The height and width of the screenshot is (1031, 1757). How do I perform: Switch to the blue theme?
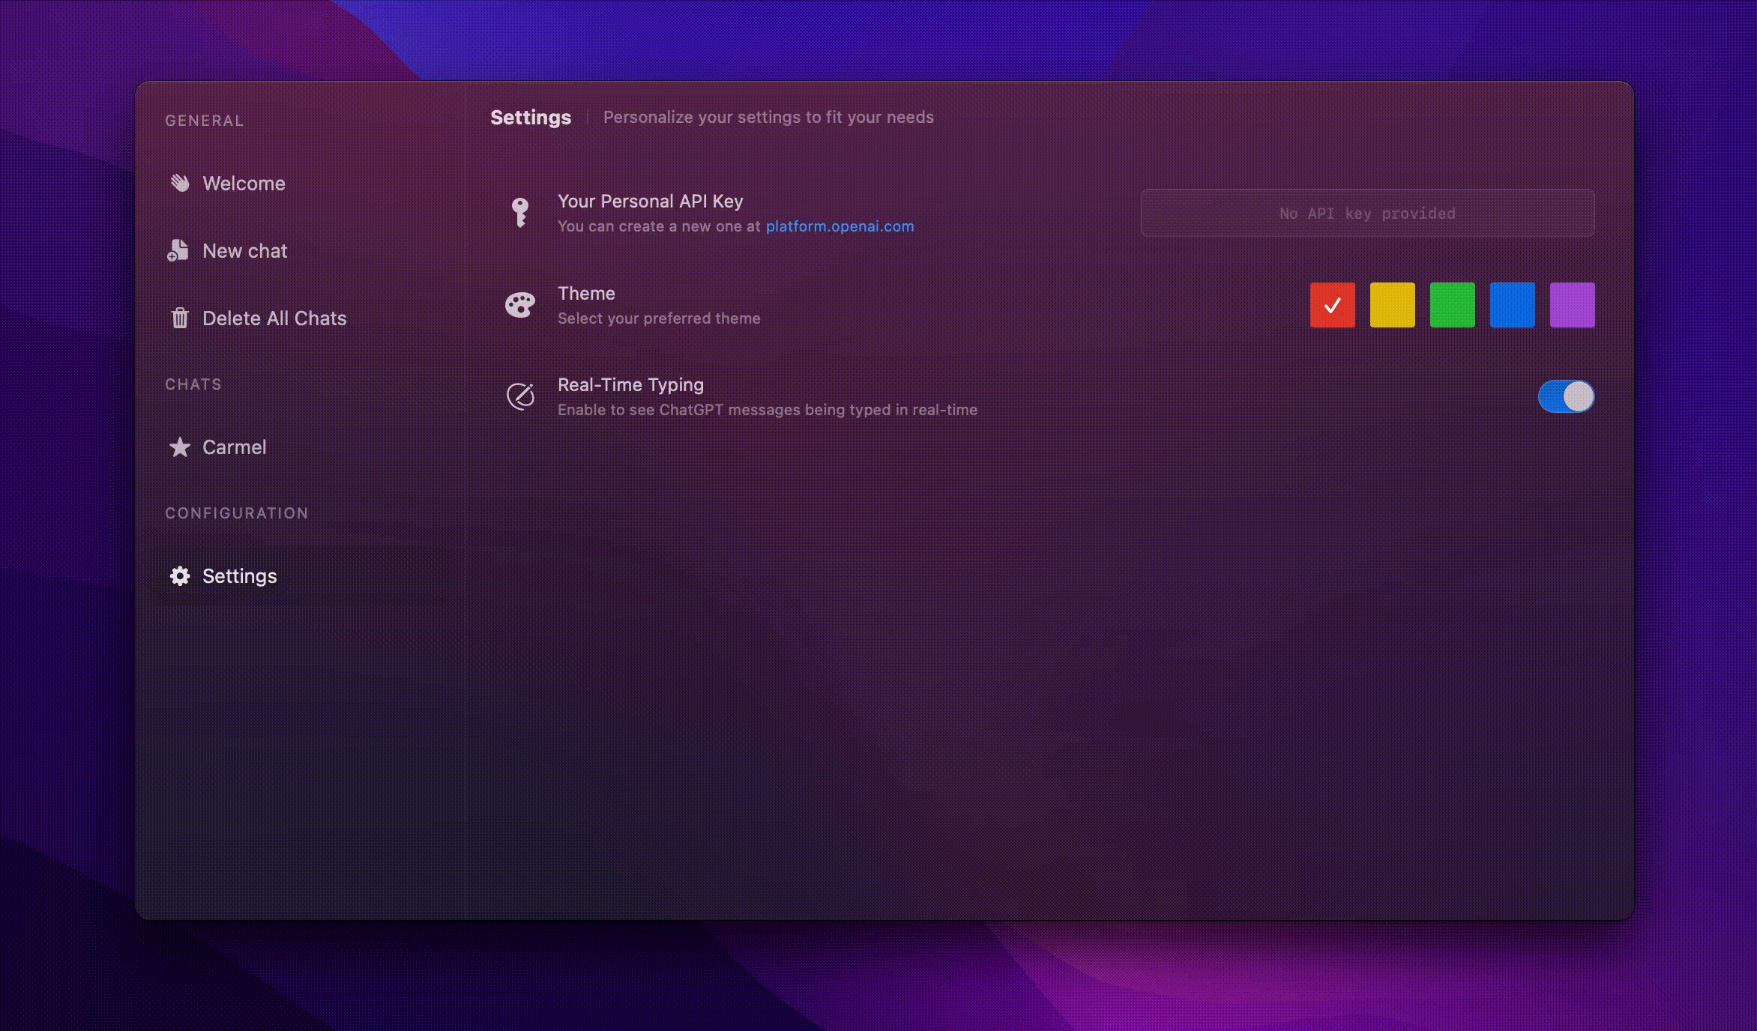pos(1512,305)
